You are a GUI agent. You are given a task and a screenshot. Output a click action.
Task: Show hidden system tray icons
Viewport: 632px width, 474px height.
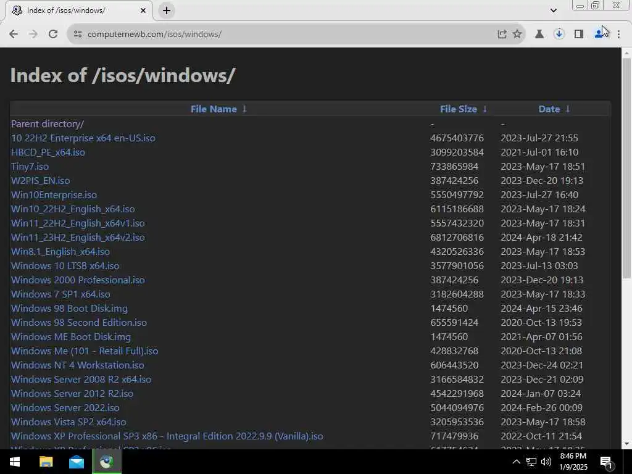pyautogui.click(x=517, y=462)
